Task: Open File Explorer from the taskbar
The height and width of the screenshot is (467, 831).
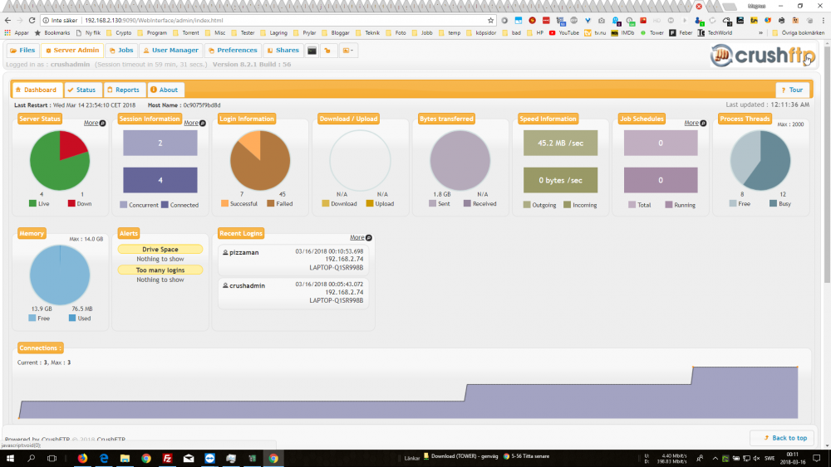Action: point(125,458)
